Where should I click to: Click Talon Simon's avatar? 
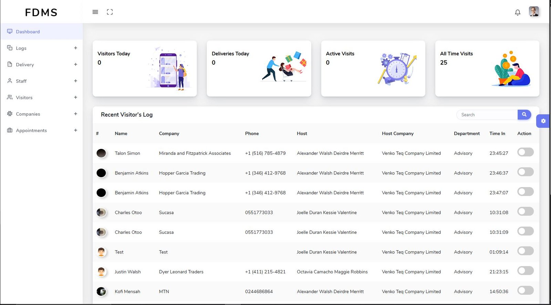coord(101,153)
